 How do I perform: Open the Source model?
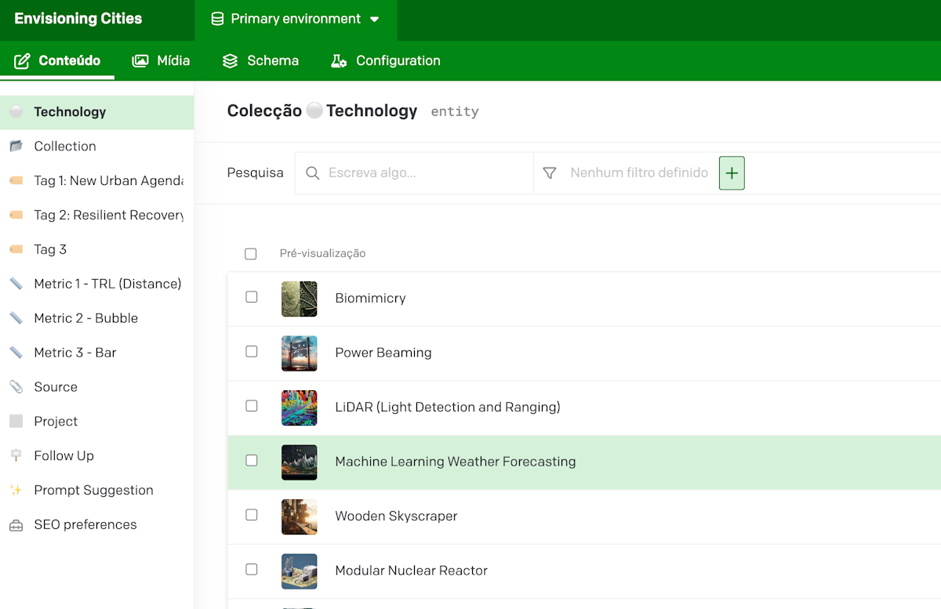click(x=96, y=387)
